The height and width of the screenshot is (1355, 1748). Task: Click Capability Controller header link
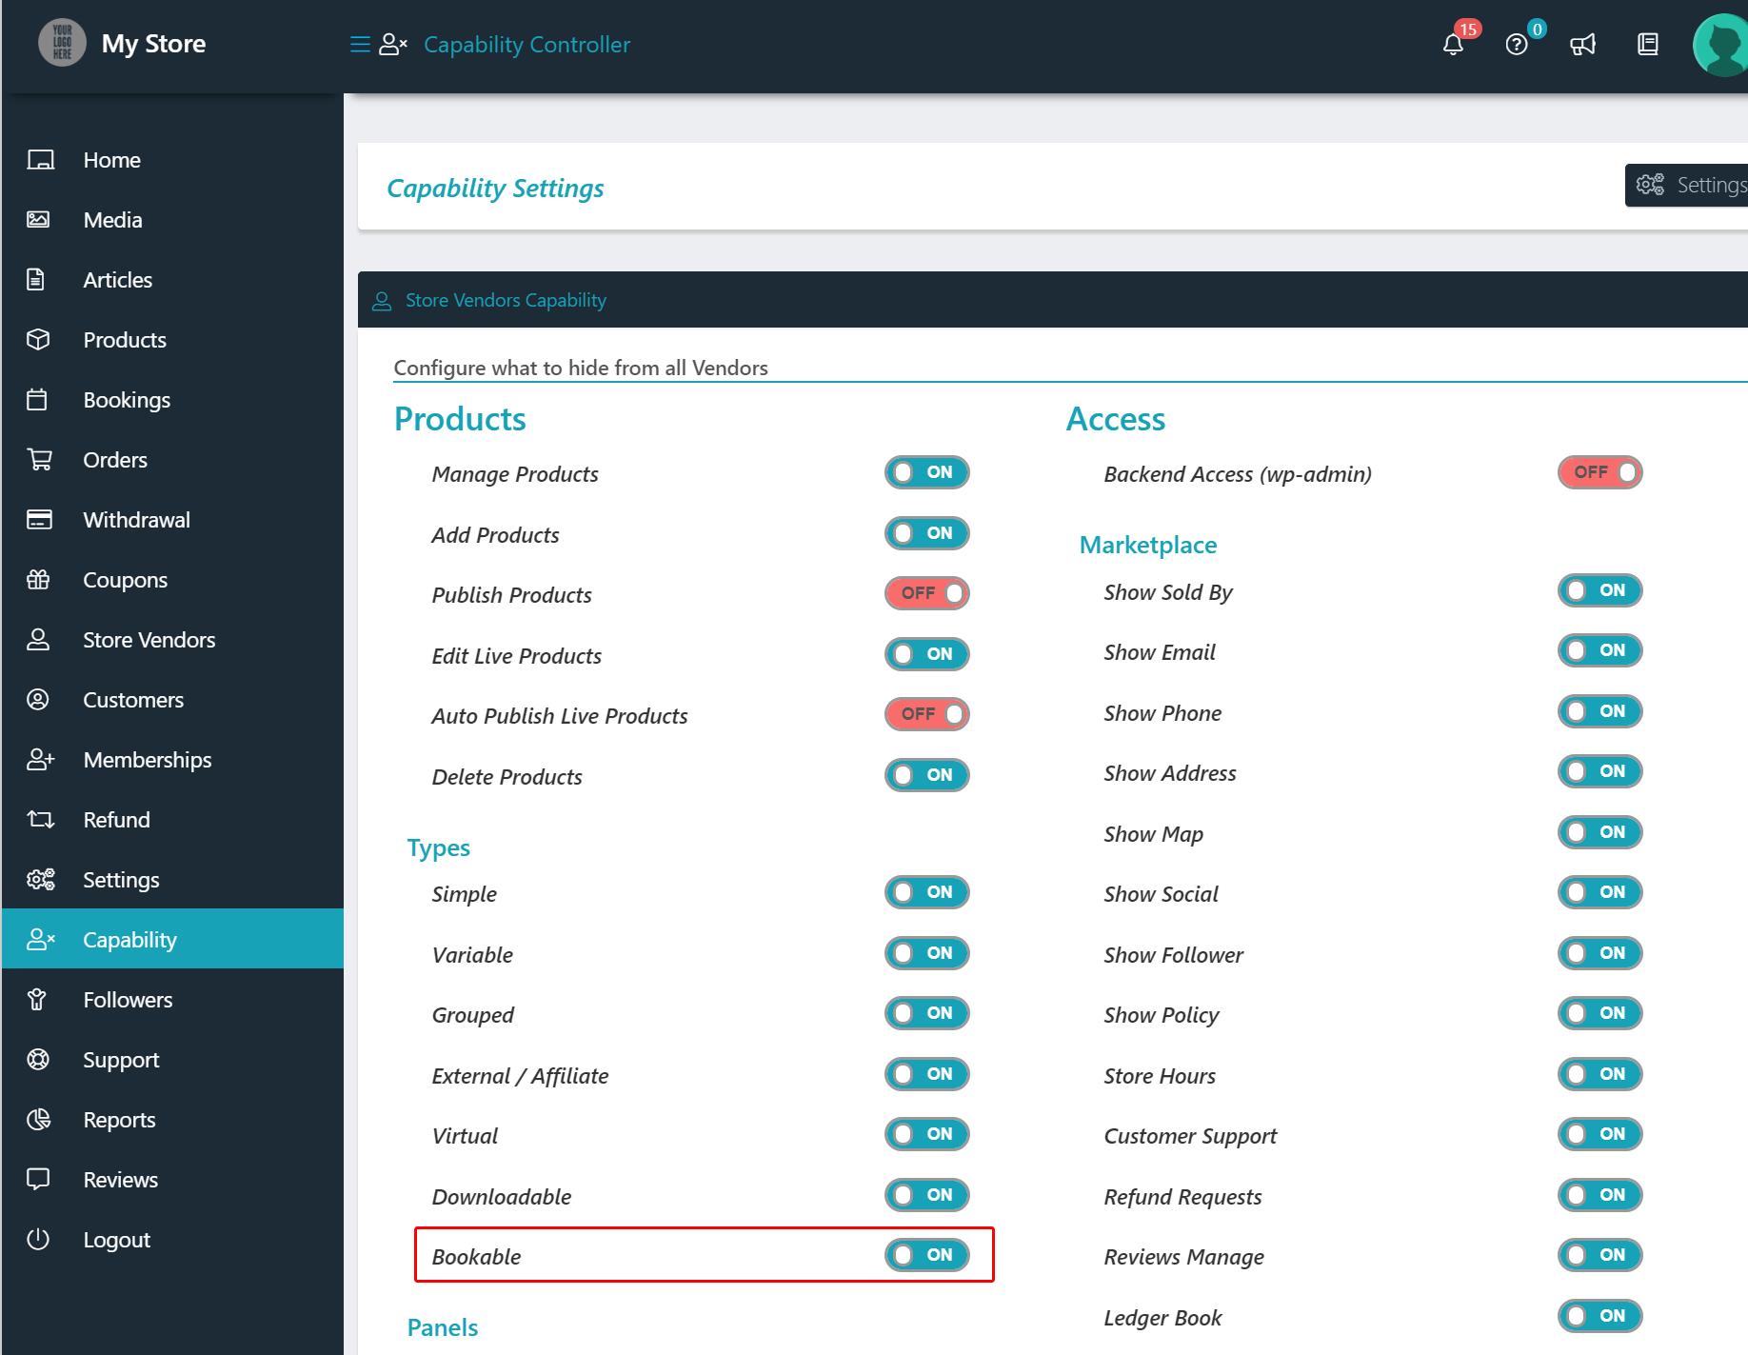coord(526,45)
